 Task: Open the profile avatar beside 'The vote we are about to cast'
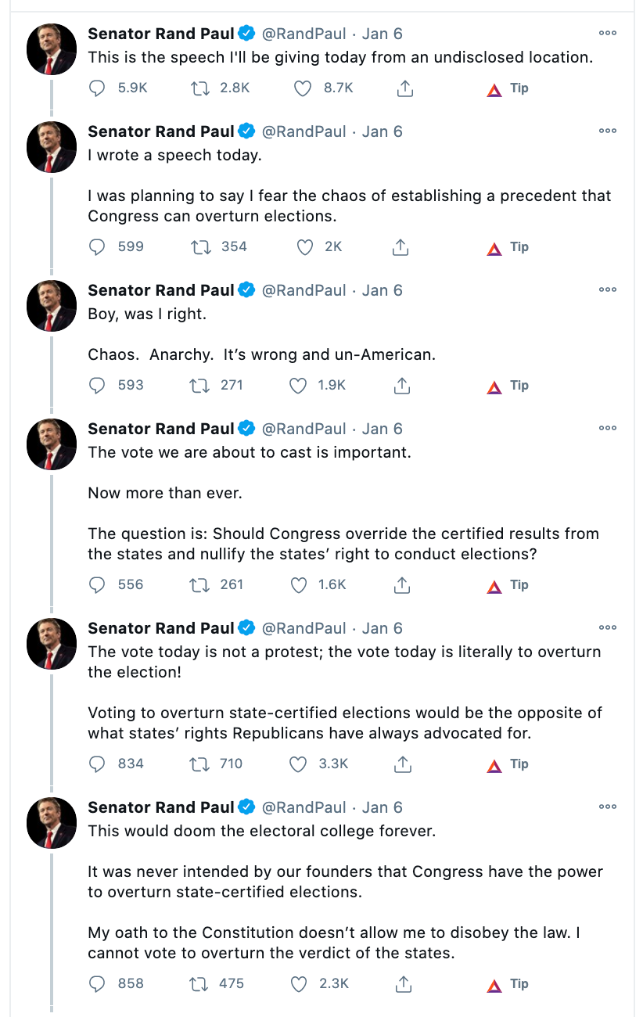coord(52,444)
